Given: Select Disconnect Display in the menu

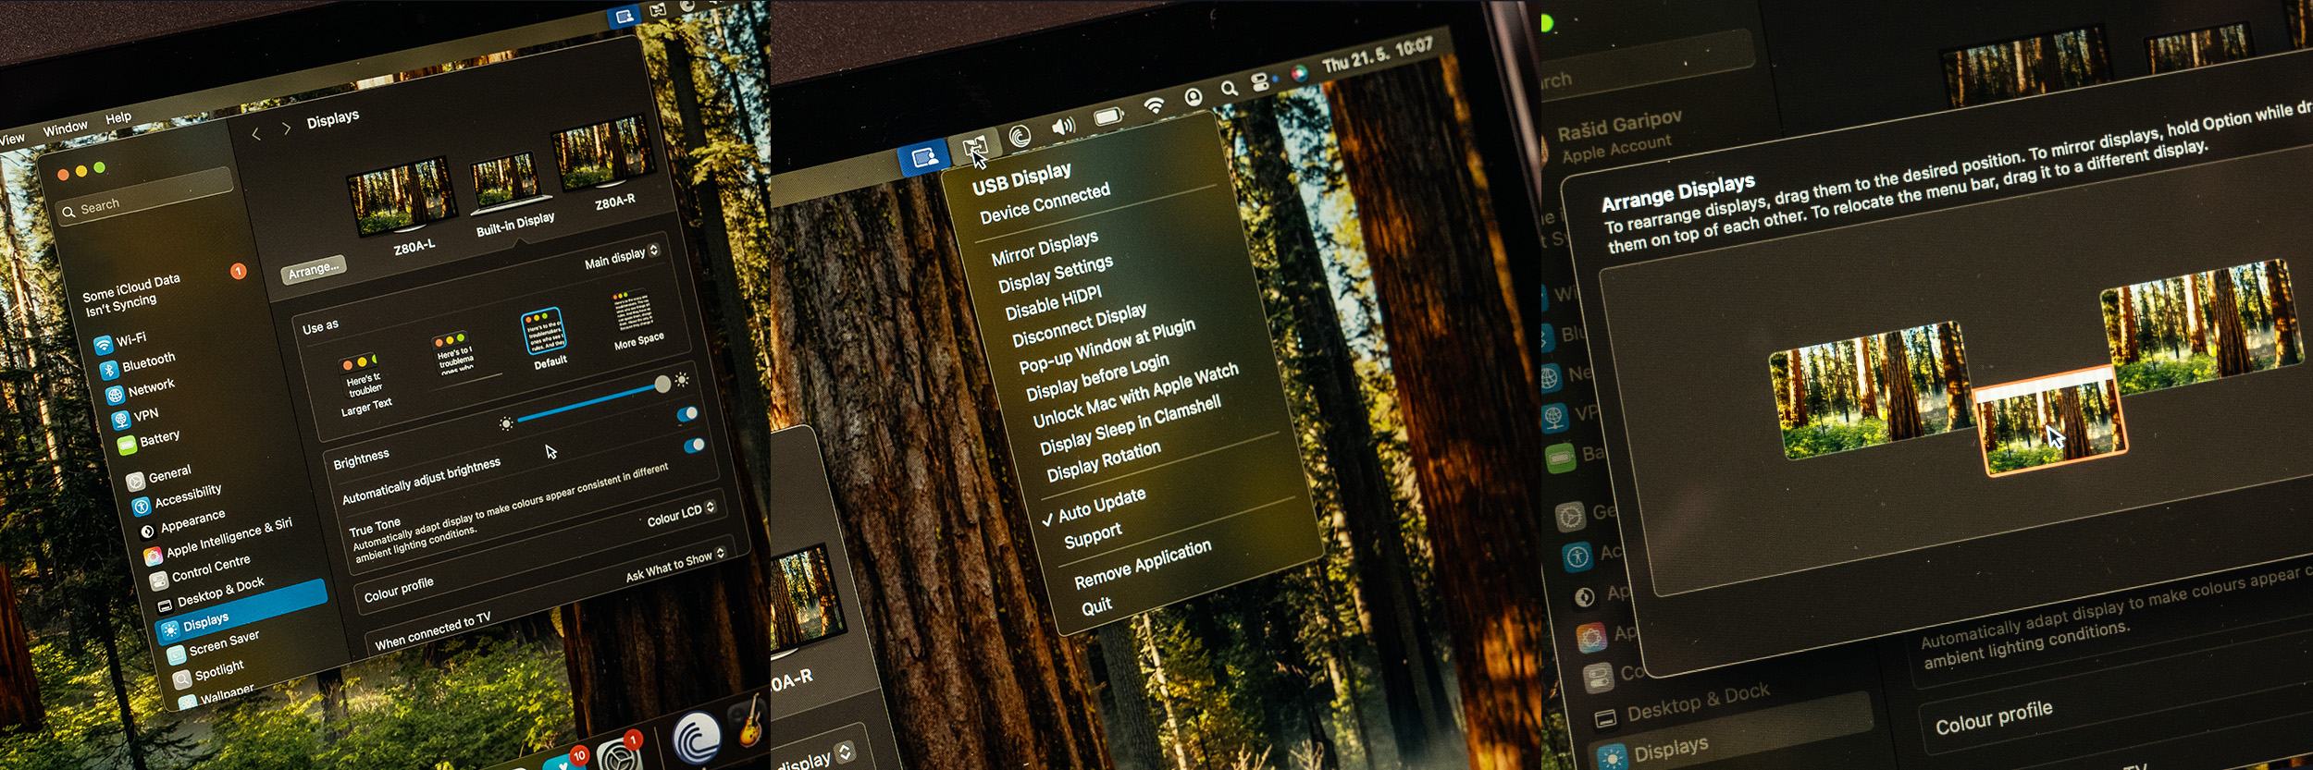Looking at the screenshot, I should [x=1080, y=324].
